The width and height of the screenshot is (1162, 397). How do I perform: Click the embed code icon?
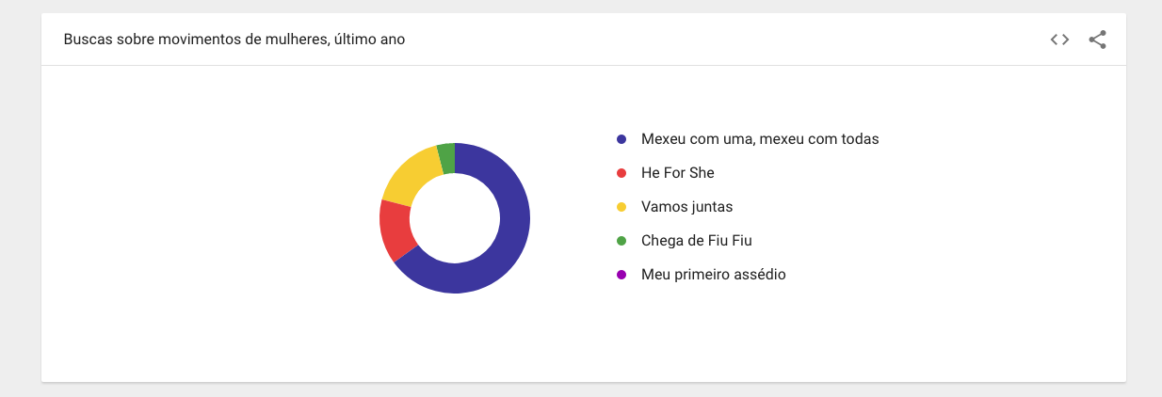click(1059, 40)
